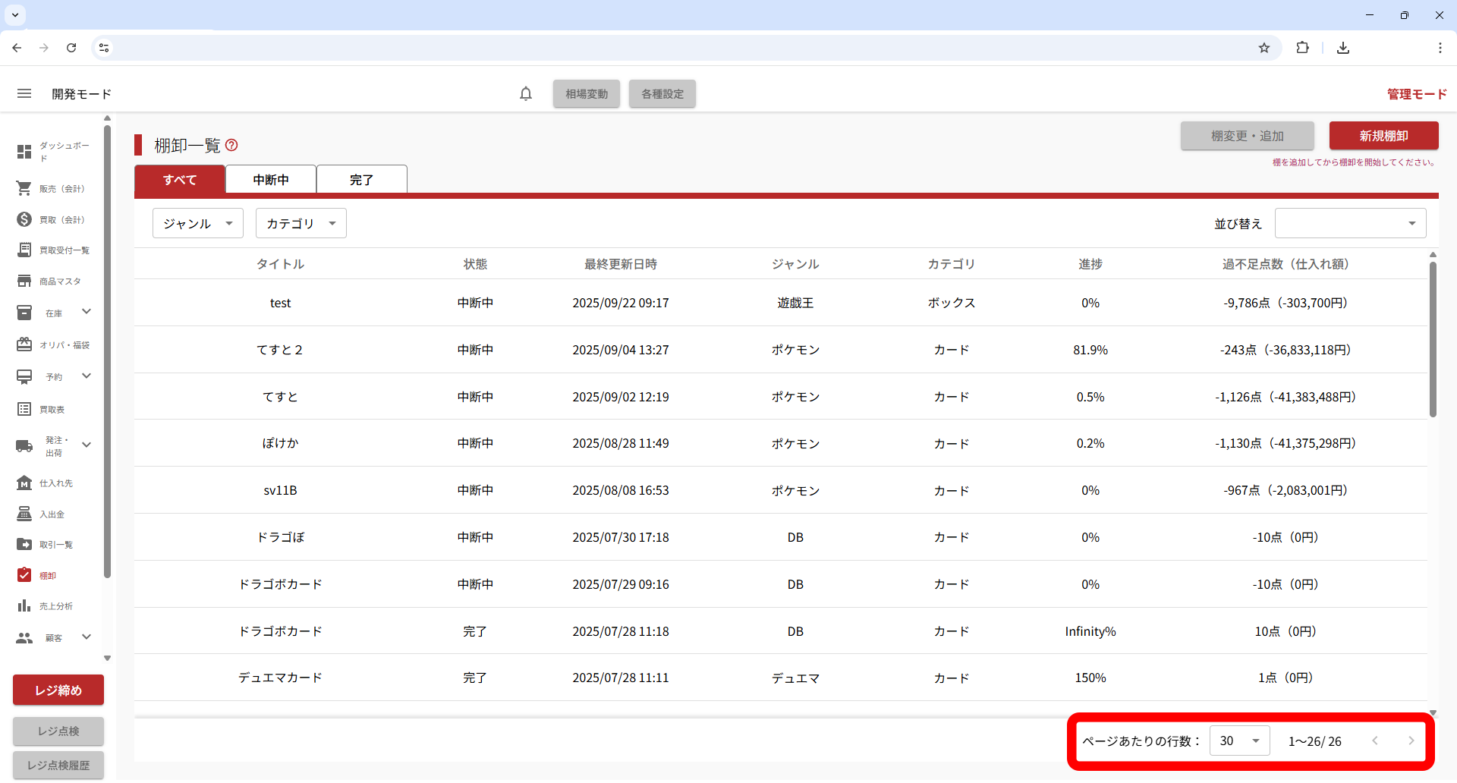The height and width of the screenshot is (783, 1457).
Task: Click the notification bell icon
Action: (526, 93)
